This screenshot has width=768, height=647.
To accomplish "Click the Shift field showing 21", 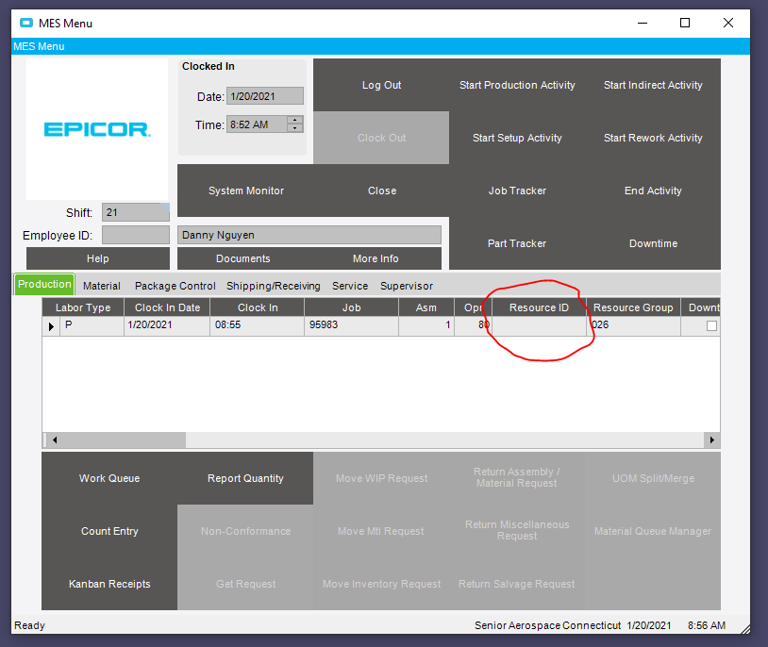I will (x=136, y=212).
